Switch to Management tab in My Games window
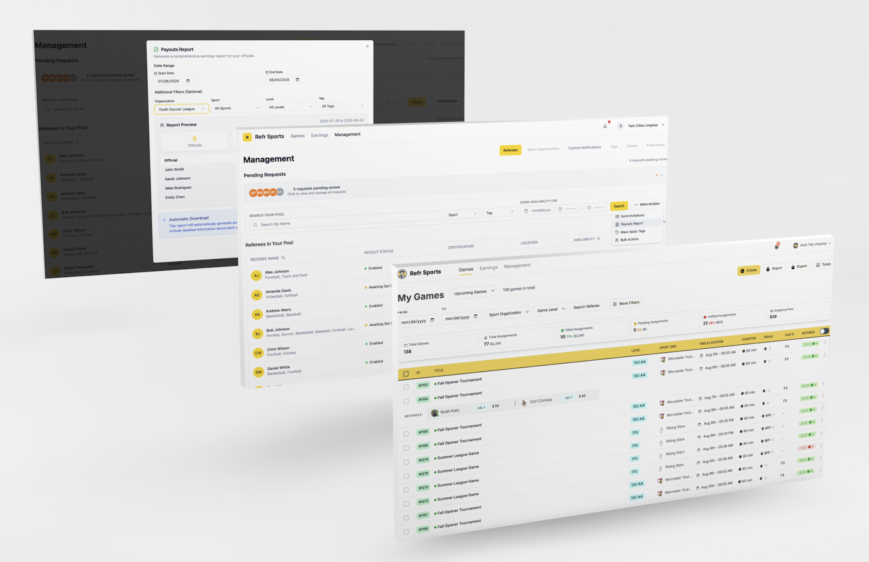Screen dimensions: 869x562 pyautogui.click(x=517, y=266)
